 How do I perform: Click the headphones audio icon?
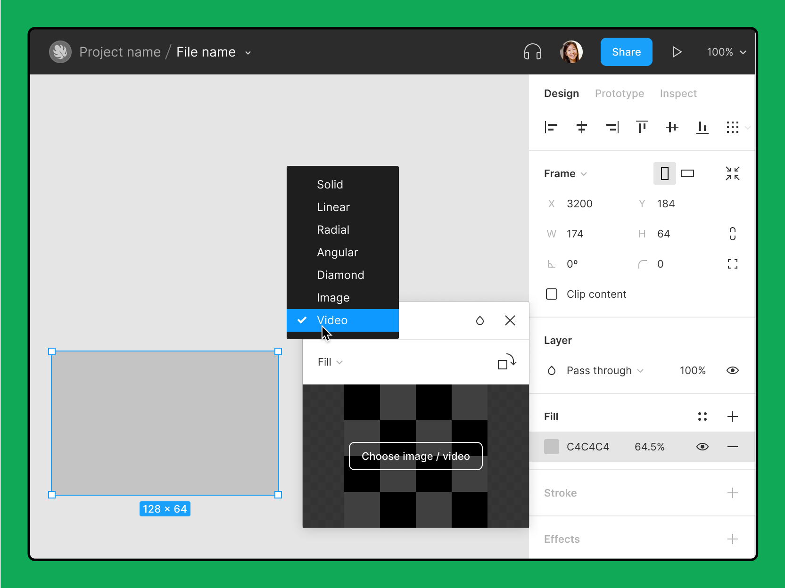pos(532,52)
